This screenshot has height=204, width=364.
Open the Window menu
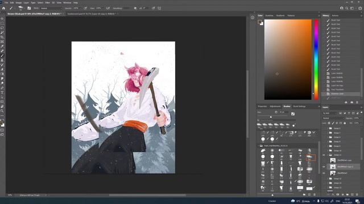(x=67, y=2)
